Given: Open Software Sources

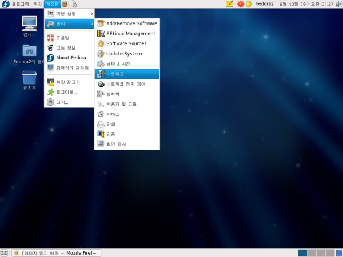Looking at the screenshot, I should click(x=127, y=43).
